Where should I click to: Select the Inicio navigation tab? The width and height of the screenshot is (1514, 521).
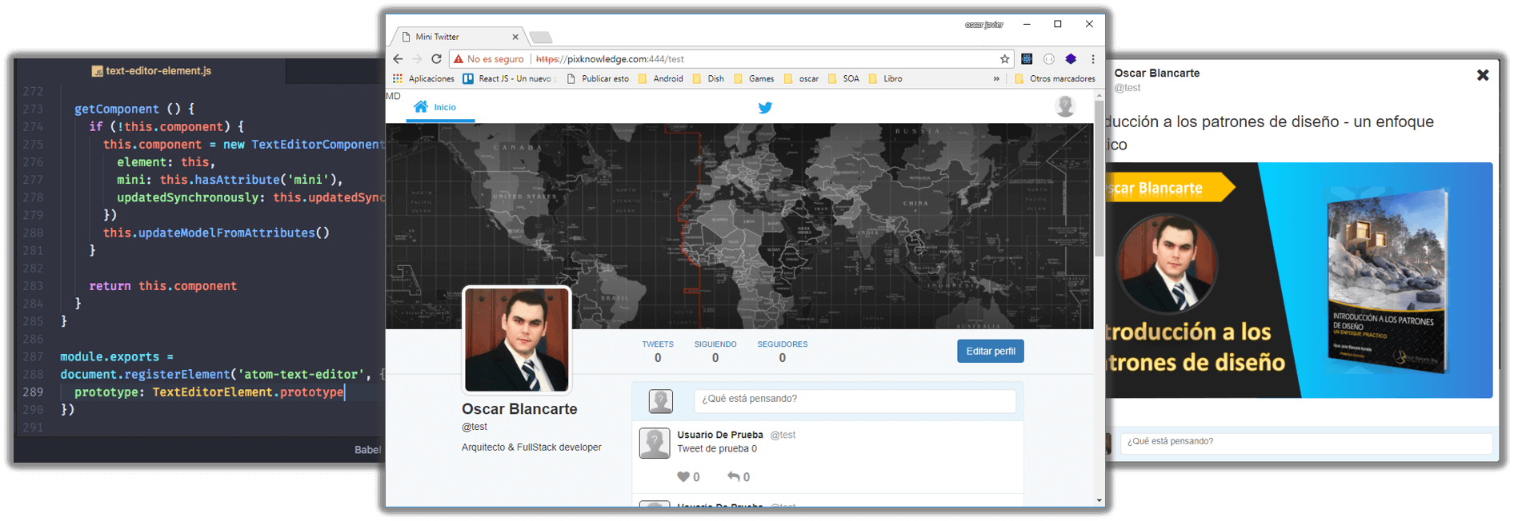coord(436,107)
